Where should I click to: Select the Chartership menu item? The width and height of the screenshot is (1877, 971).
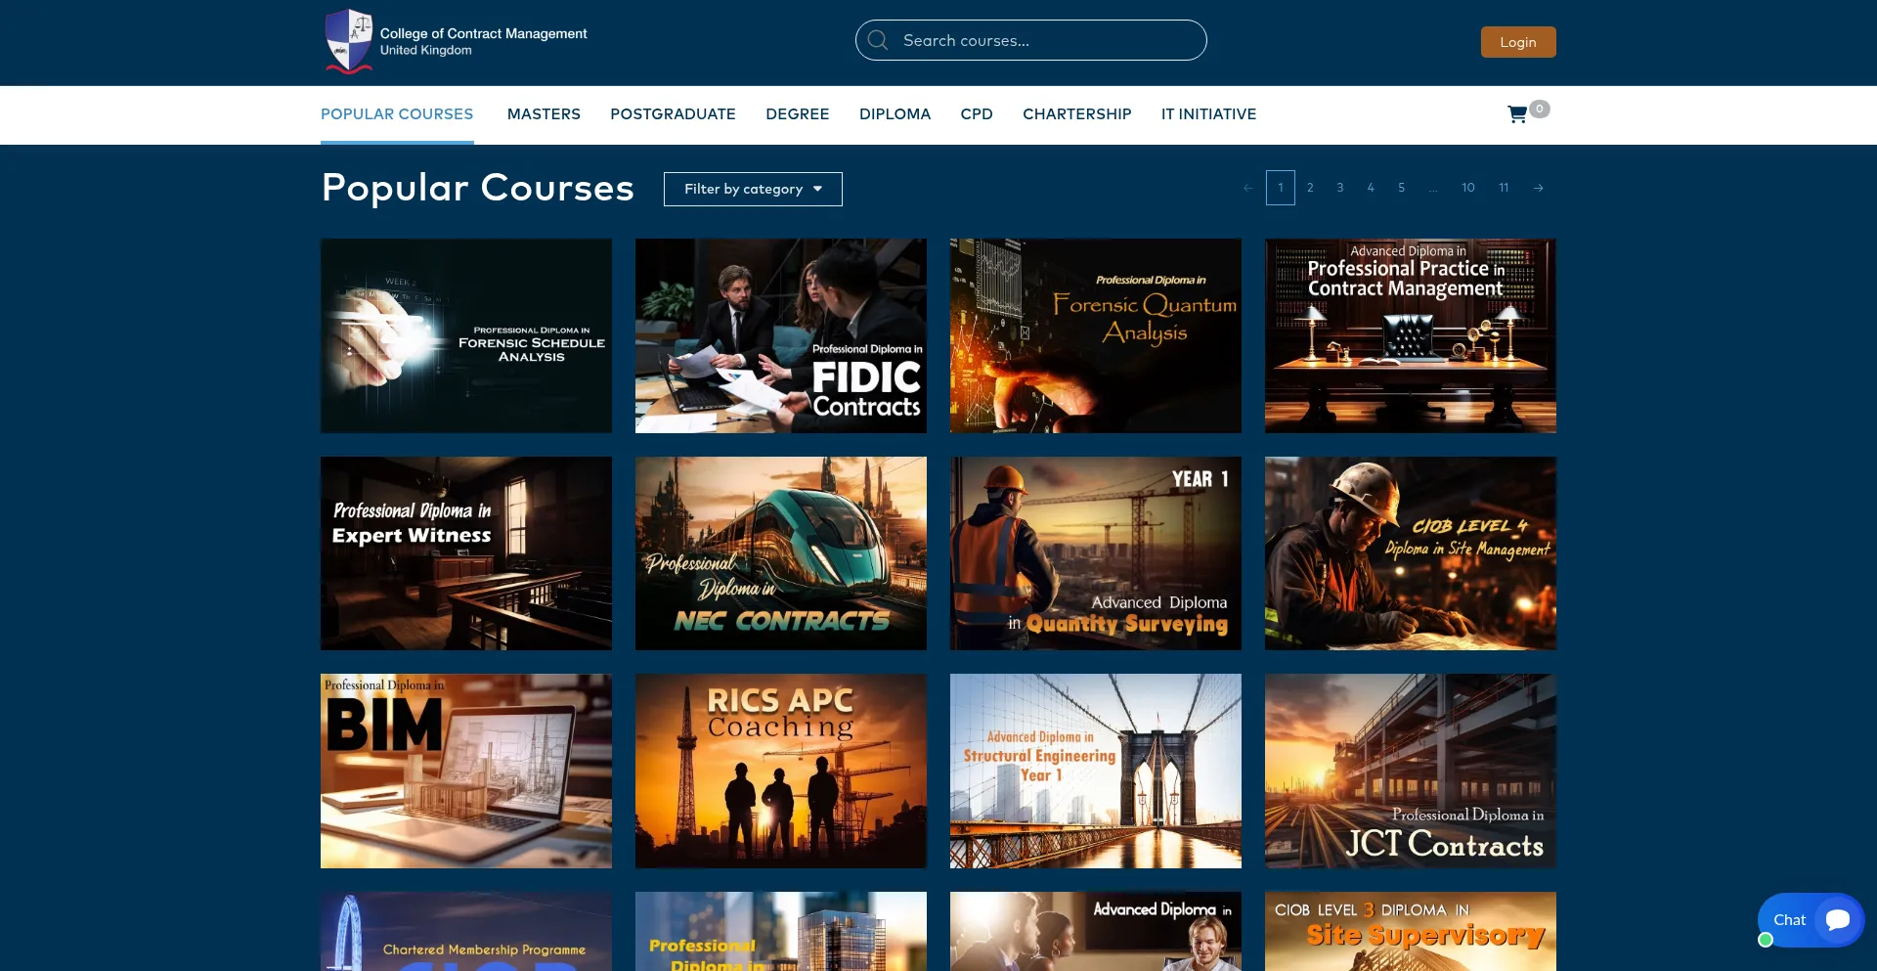(1076, 114)
